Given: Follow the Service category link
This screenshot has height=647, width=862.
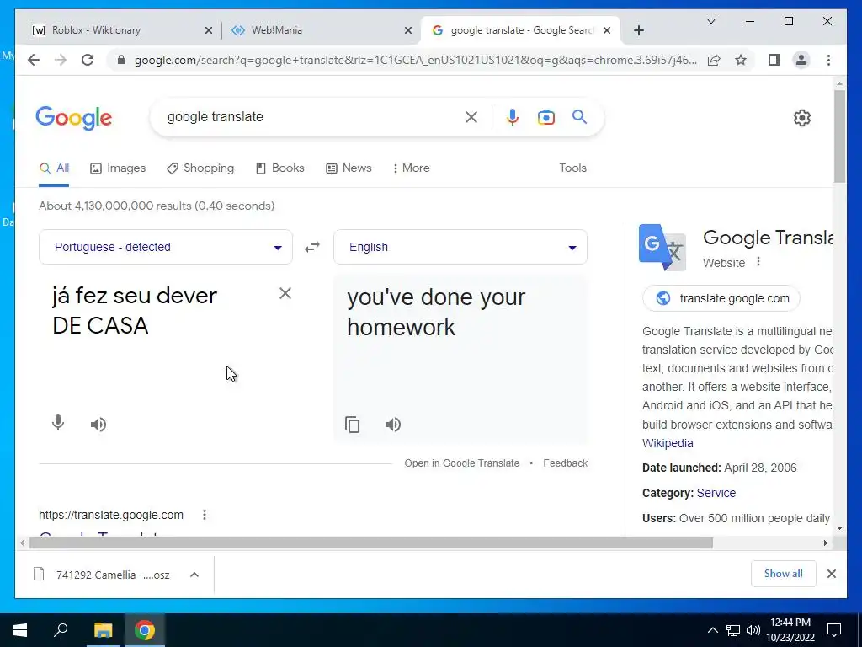Looking at the screenshot, I should (x=716, y=493).
